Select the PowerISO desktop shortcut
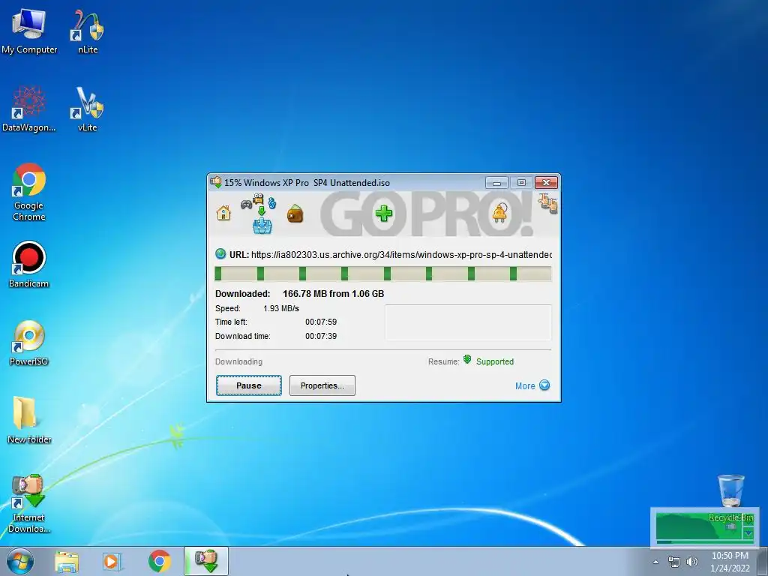 pos(29,343)
